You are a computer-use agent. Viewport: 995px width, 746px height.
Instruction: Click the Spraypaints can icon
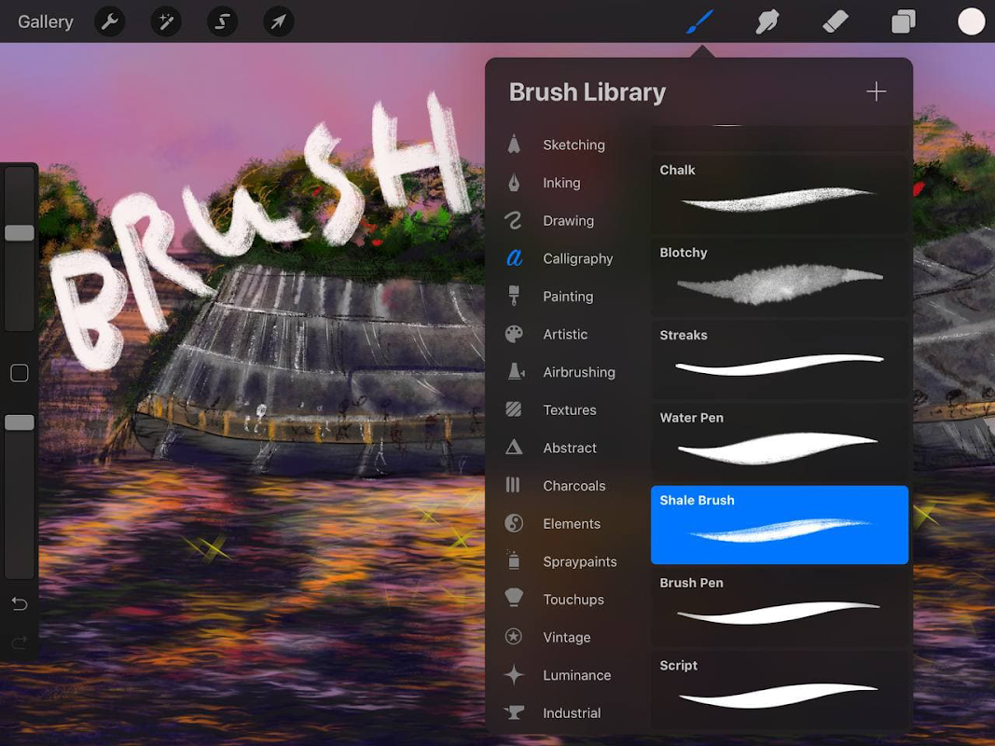coord(514,560)
